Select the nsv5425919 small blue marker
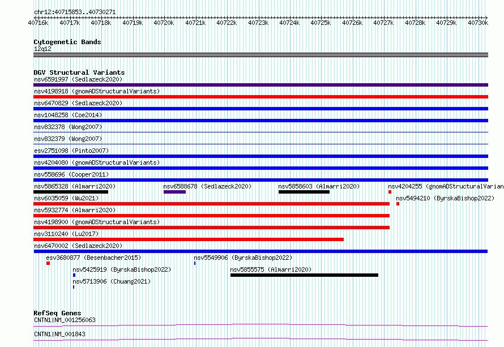The height and width of the screenshot is (347, 504). pyautogui.click(x=74, y=275)
